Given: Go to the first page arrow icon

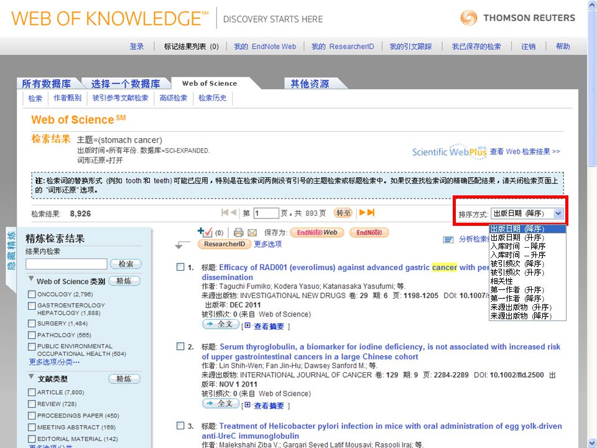Looking at the screenshot, I should pos(224,213).
